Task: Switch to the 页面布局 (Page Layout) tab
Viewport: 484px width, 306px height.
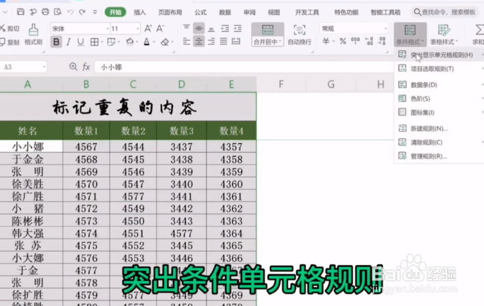Action: tap(170, 12)
